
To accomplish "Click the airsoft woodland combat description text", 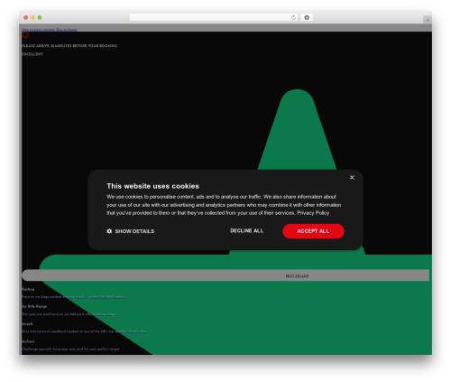I will pyautogui.click(x=84, y=331).
